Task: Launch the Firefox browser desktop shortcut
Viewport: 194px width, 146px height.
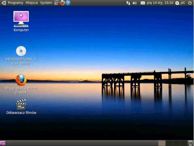Action: [x=21, y=80]
